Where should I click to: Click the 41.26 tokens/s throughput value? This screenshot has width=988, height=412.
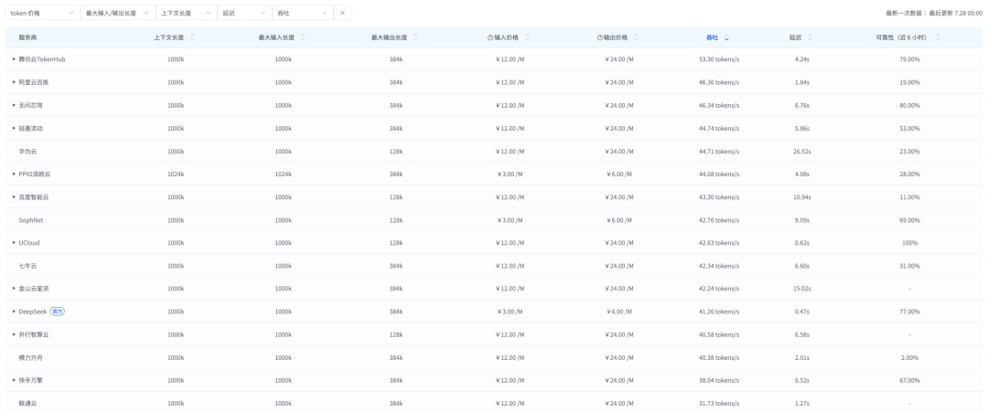(x=719, y=312)
